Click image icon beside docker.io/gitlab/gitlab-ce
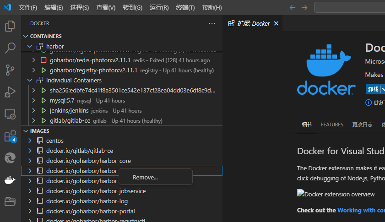The image size is (385, 222). tap(40, 151)
